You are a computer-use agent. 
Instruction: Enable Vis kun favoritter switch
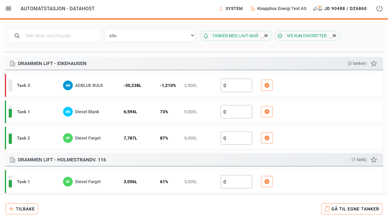(333, 36)
